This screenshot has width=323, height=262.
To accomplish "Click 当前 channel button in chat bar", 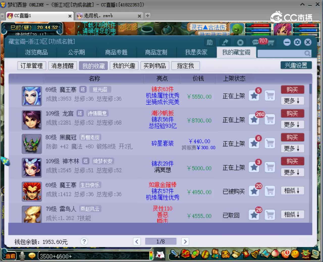I will 10,256.
